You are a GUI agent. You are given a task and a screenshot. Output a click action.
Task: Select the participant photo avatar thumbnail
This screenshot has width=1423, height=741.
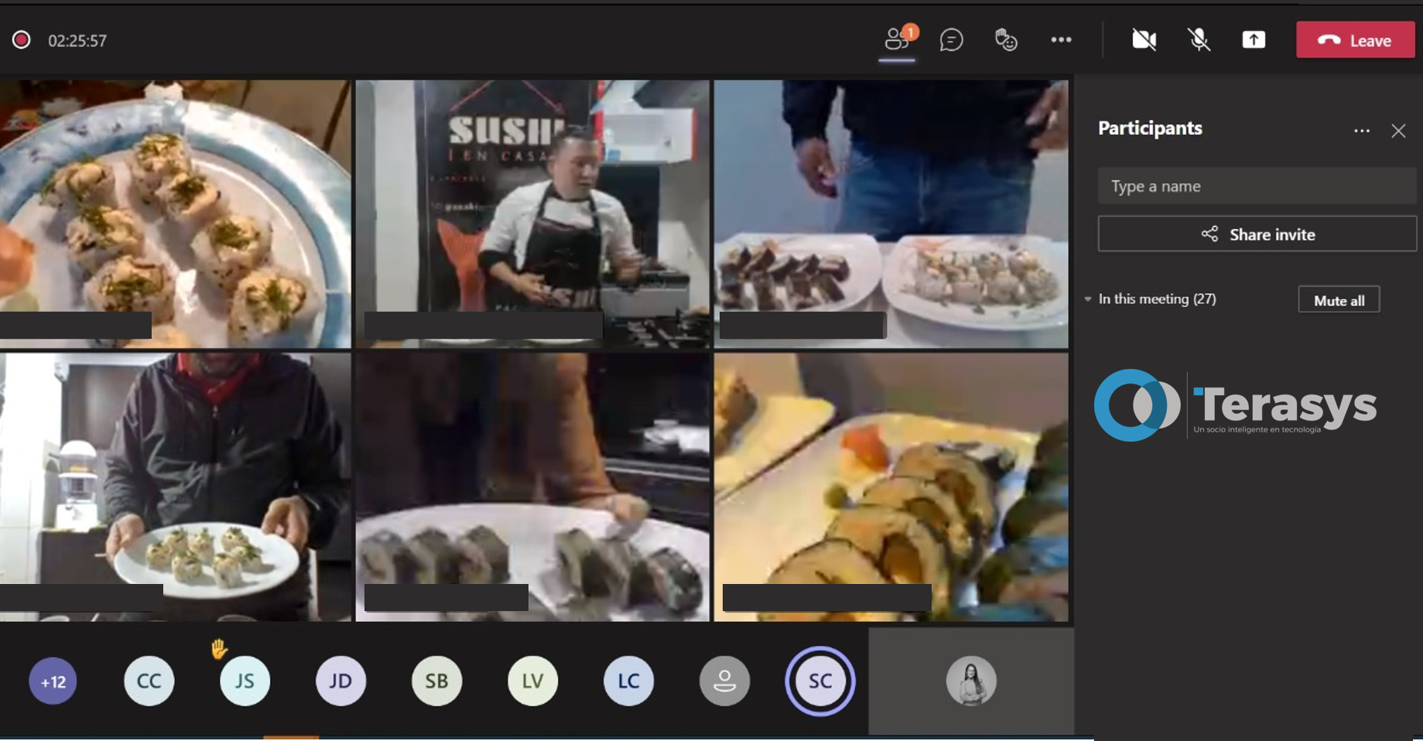[971, 681]
